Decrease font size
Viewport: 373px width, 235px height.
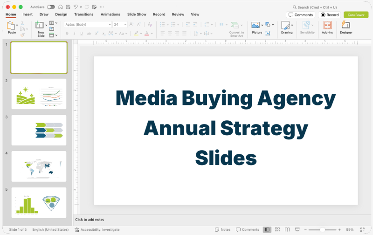coord(138,24)
